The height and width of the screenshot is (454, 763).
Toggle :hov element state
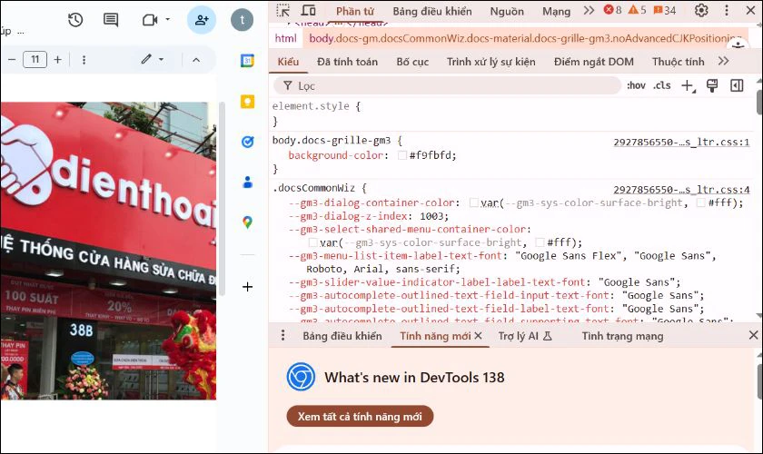click(x=636, y=85)
